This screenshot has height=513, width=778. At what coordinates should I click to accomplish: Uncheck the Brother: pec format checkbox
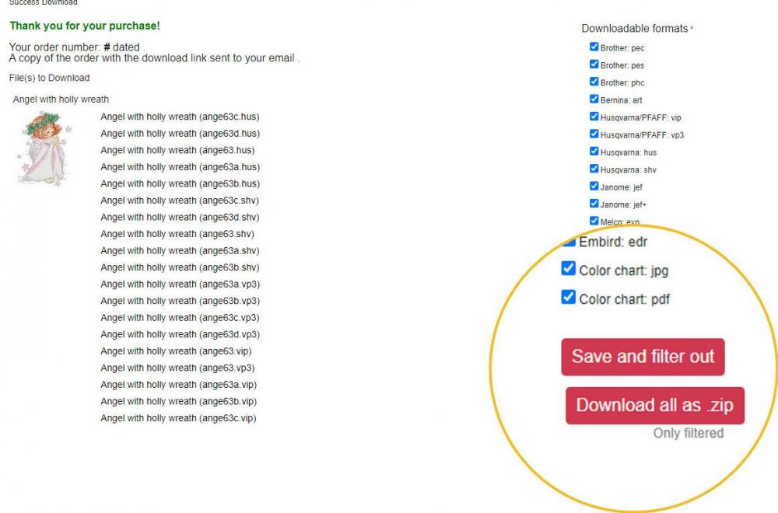coord(594,47)
